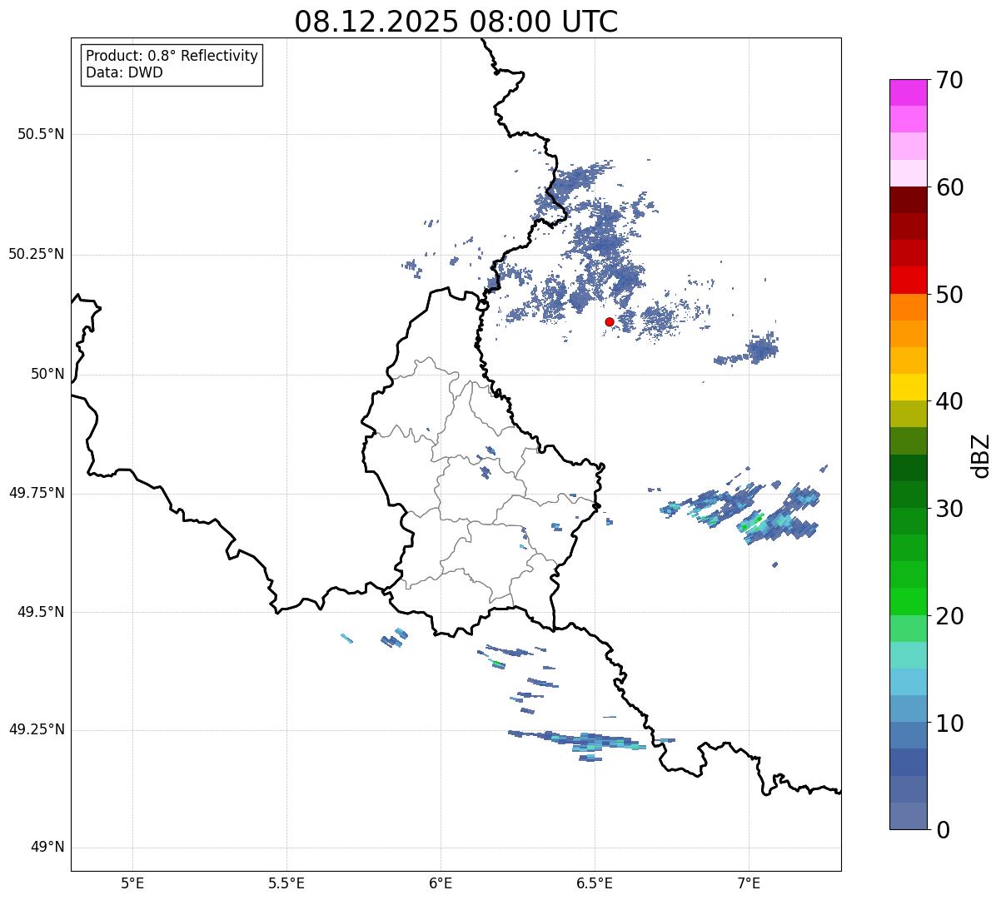Click the 49°N latitude label
This screenshot has height=900, width=1001.
click(x=47, y=848)
